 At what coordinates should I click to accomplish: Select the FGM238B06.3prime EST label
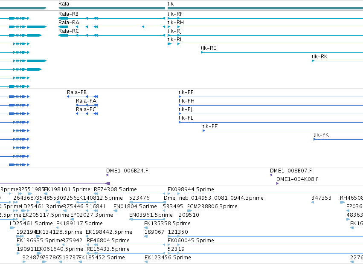click(x=212, y=207)
